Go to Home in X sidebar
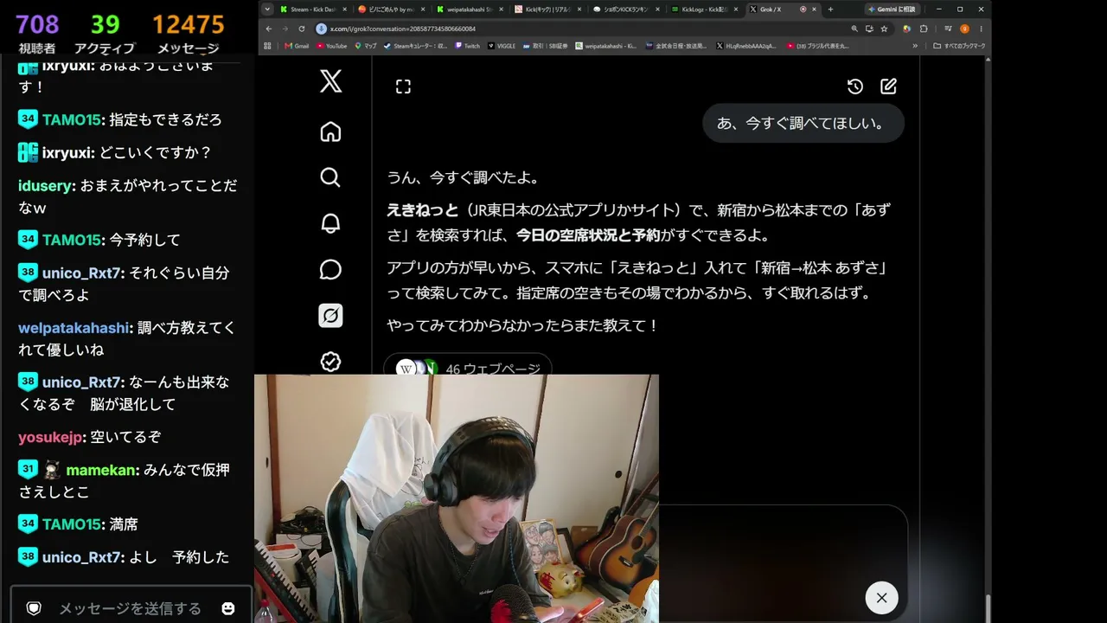1107x623 pixels. pos(330,132)
